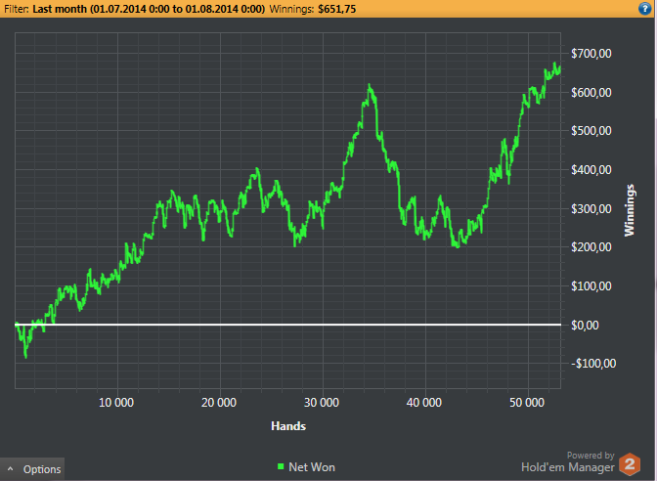Viewport: 657px width, 481px height.
Task: Click the $0,00 y-axis label
Action: (x=585, y=326)
